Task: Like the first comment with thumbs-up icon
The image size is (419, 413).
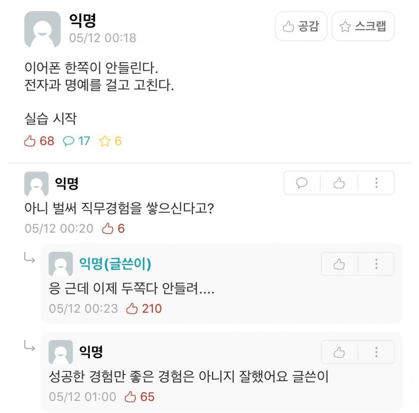Action: pyautogui.click(x=339, y=183)
